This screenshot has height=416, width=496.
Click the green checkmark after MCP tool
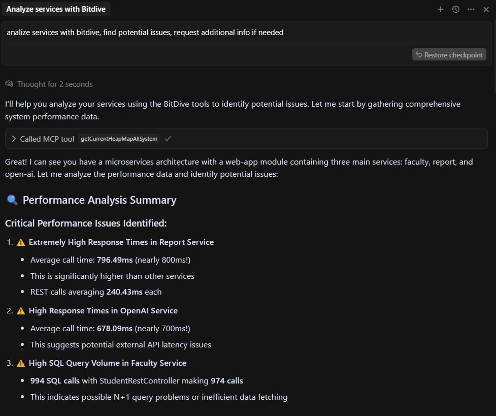pos(168,139)
